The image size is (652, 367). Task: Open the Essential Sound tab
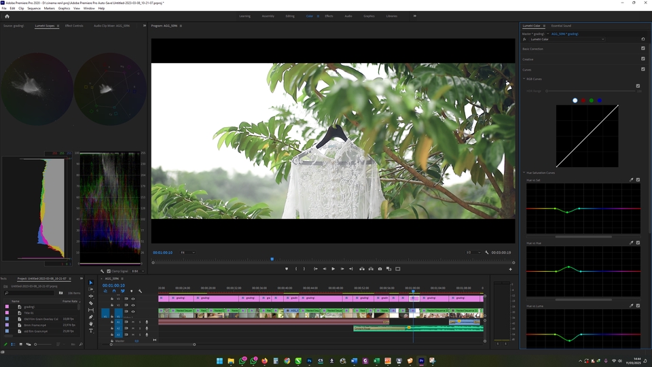click(561, 26)
